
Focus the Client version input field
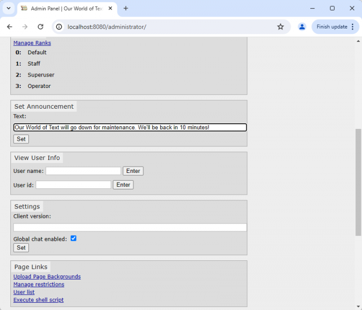pos(130,227)
